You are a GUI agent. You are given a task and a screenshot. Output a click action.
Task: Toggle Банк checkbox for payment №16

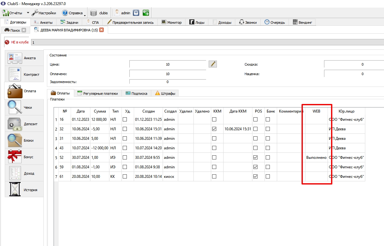point(268,120)
